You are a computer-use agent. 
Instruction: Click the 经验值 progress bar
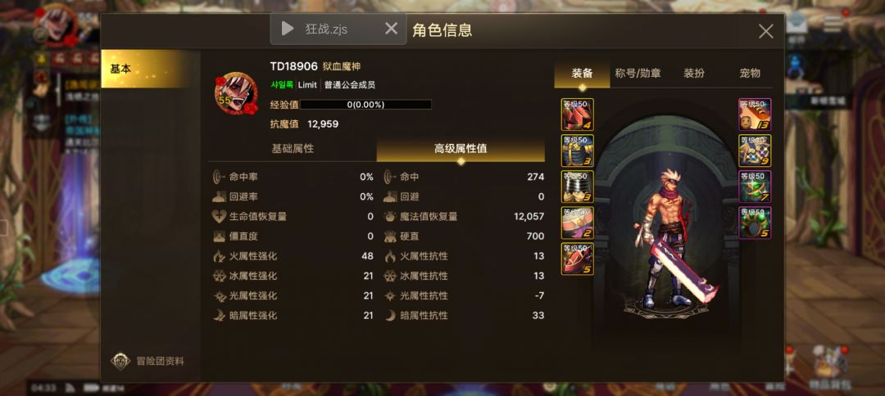[365, 105]
